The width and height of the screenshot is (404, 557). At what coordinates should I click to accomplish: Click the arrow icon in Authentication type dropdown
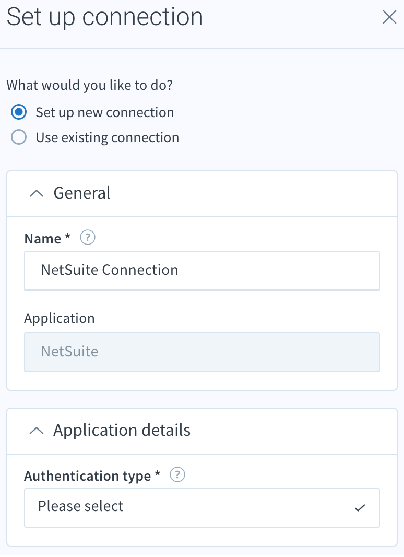(x=360, y=508)
